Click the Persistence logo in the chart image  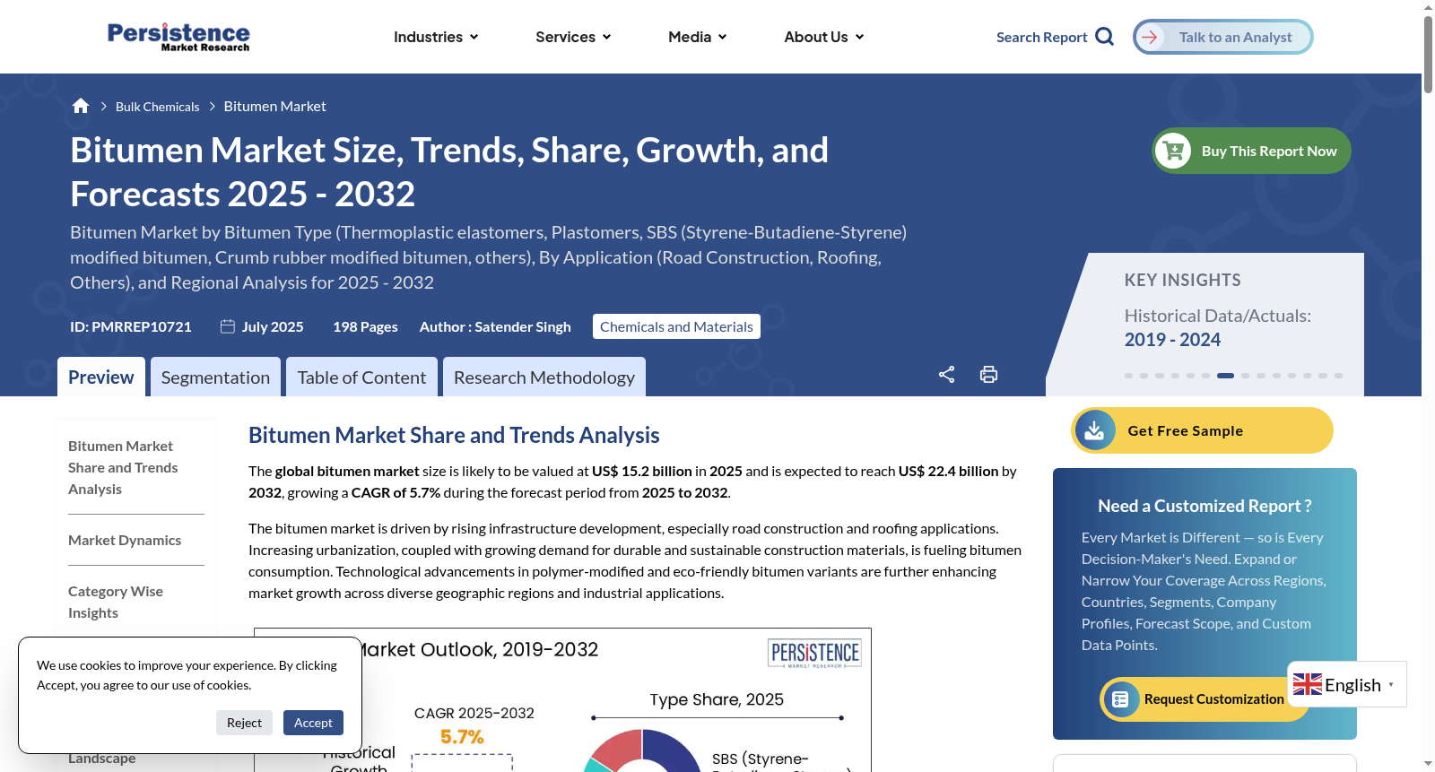(815, 653)
